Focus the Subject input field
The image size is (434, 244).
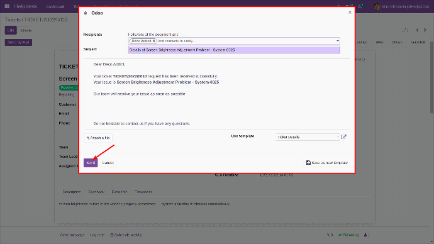point(234,50)
